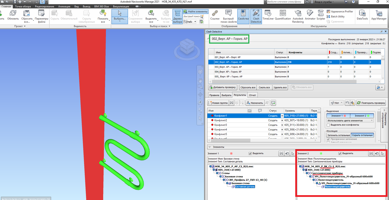This screenshot has width=389, height=200.
Task: Click Удалить все button
Action: pyautogui.click(x=280, y=87)
